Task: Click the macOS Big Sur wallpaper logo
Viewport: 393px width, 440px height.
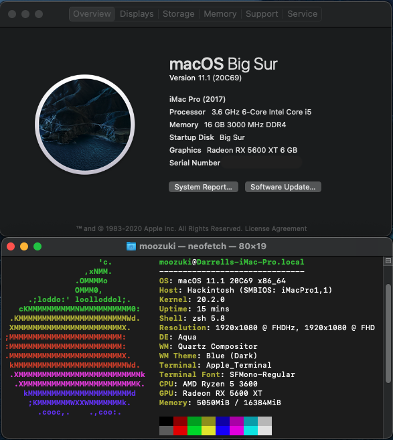Action: [x=85, y=125]
